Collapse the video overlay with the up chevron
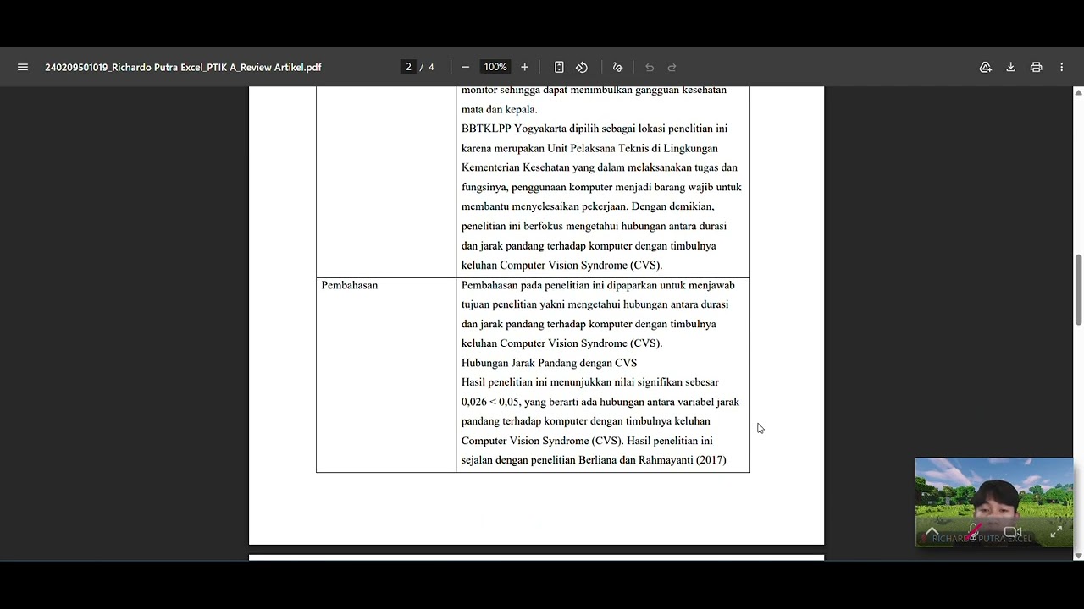Screen dimensions: 1084x609 932,532
